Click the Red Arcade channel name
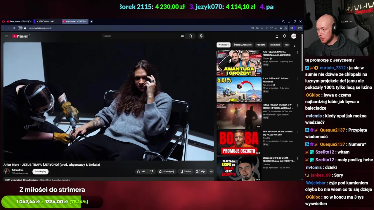This screenshot has height=210, width=374. pyautogui.click(x=268, y=85)
